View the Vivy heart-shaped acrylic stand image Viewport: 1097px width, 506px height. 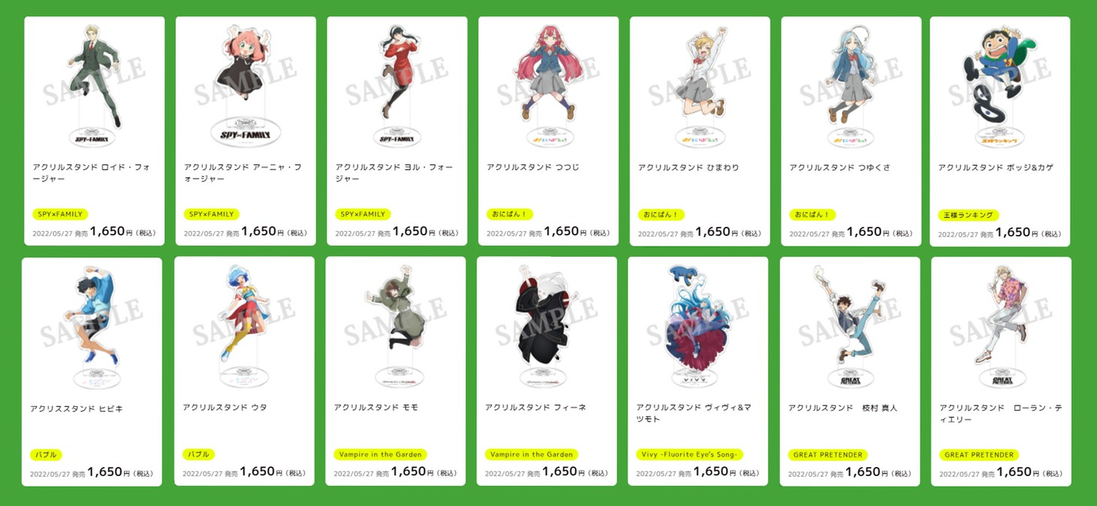pos(698,324)
